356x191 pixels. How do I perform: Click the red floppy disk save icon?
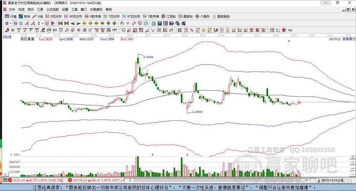pos(171,23)
